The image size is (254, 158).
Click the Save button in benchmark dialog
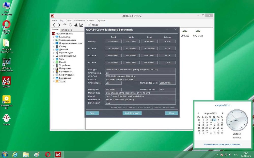tap(92, 113)
